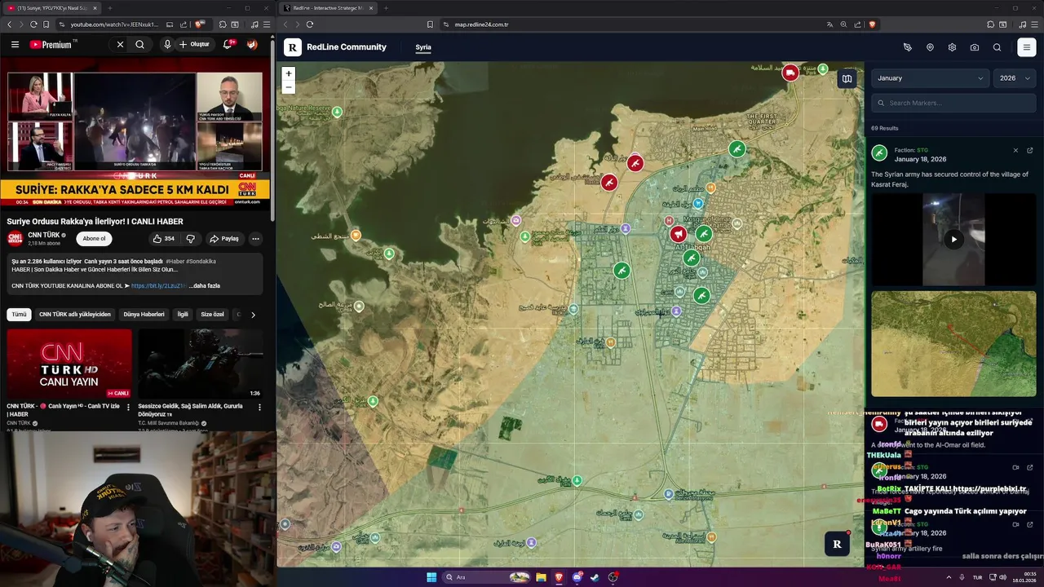Screen dimensions: 1044x587
Task: Bookmark the RedLine page
Action: (x=430, y=24)
